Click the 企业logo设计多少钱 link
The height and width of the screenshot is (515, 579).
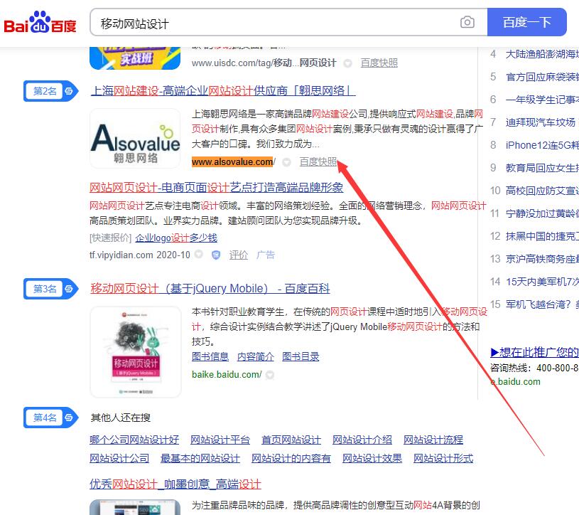click(x=176, y=238)
